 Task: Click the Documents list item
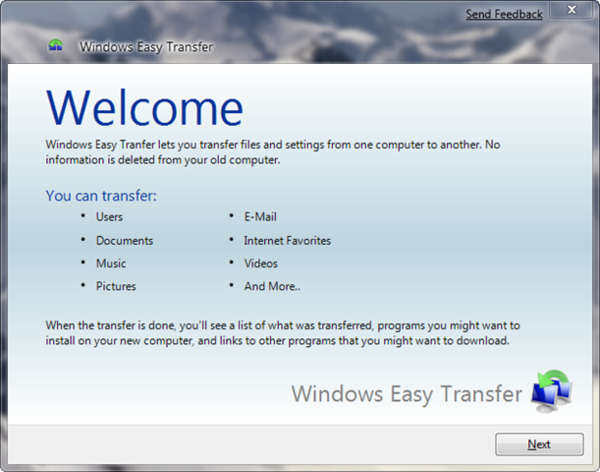coord(125,241)
